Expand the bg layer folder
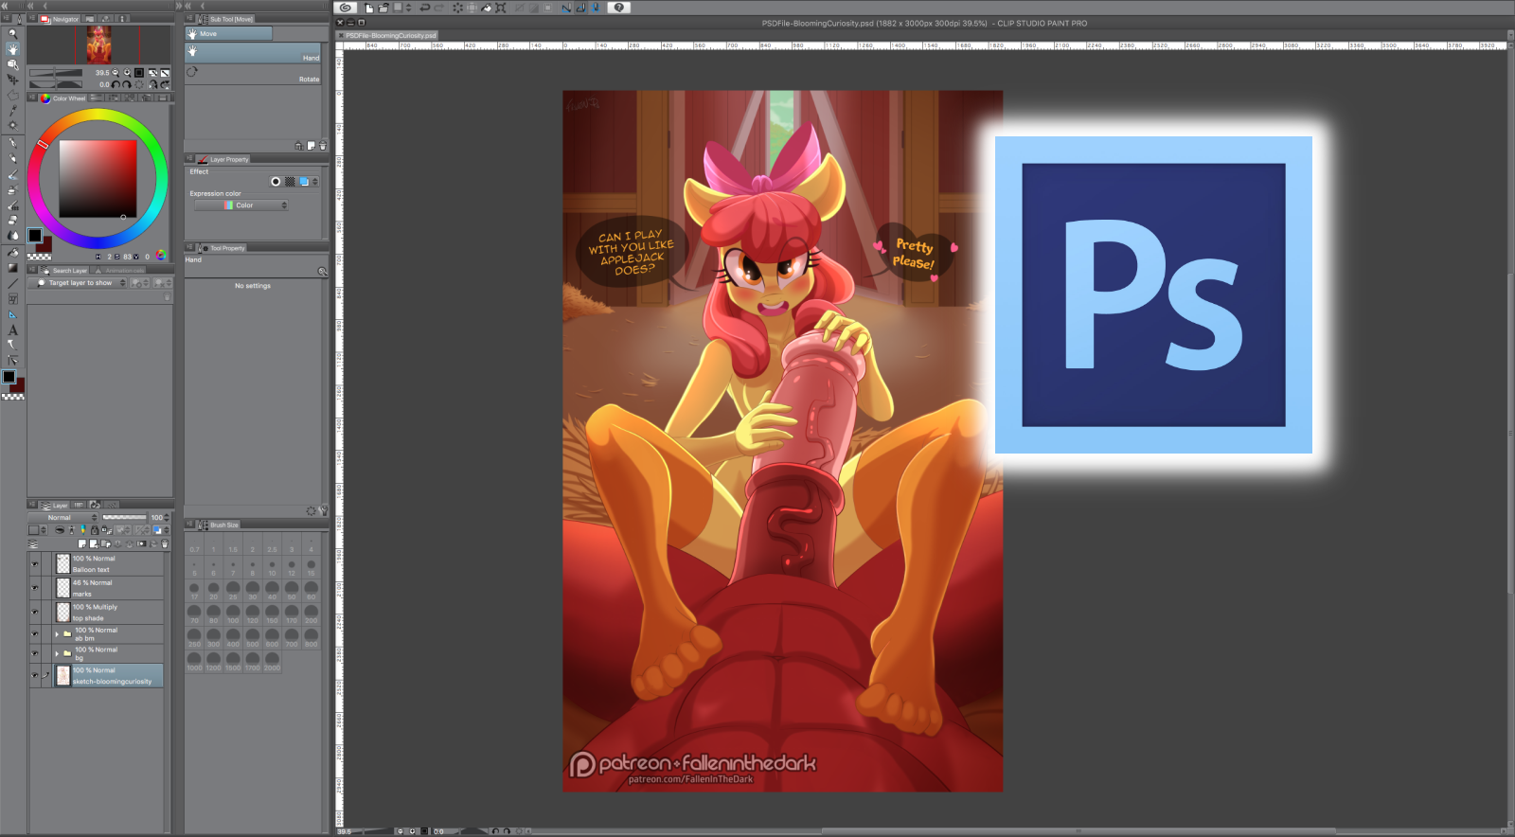 click(57, 653)
